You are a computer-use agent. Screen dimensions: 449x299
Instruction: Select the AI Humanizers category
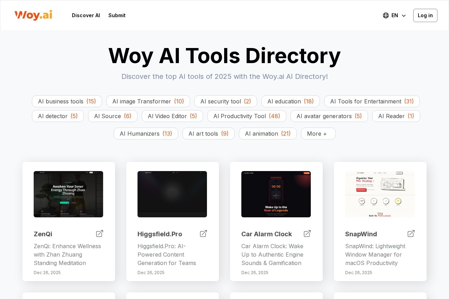[146, 134]
